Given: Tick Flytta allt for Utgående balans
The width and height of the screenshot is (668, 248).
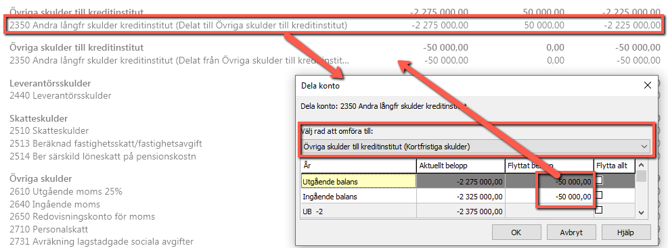Looking at the screenshot, I should tap(599, 180).
